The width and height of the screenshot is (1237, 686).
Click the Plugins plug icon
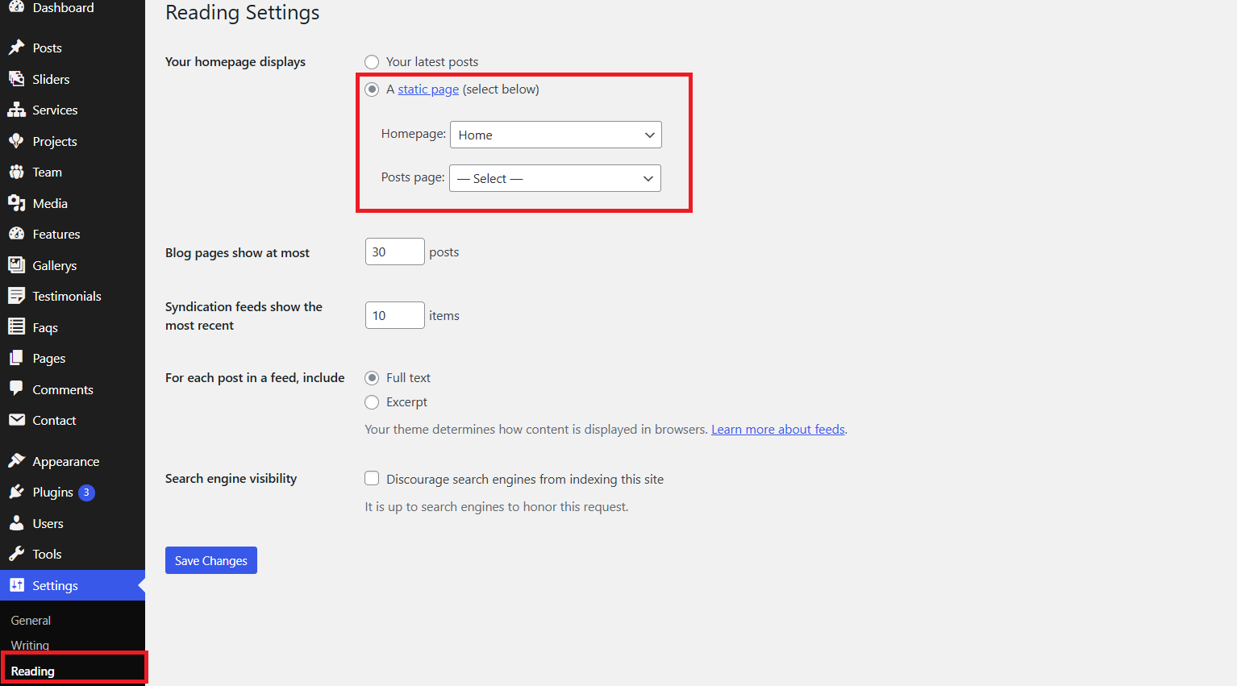click(x=16, y=492)
